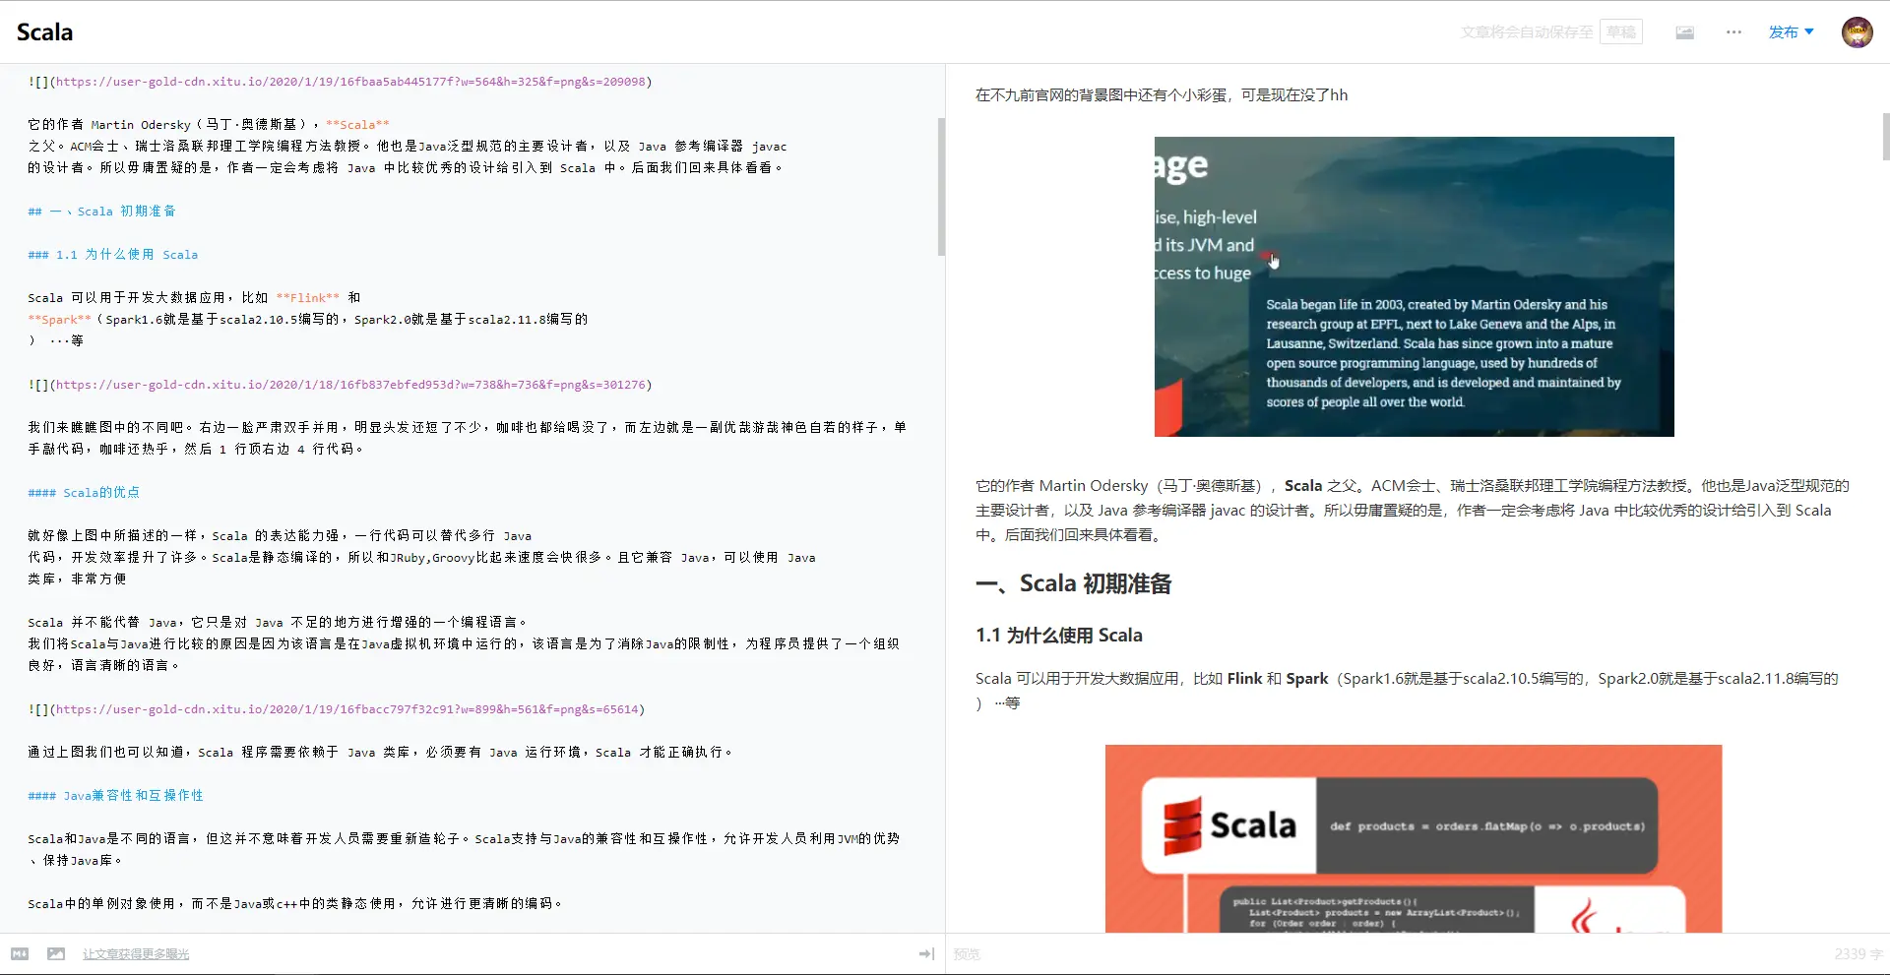Click the preview paragraph 'Scala 可以用于开发大数据应用'
The height and width of the screenshot is (975, 1890).
1407,691
